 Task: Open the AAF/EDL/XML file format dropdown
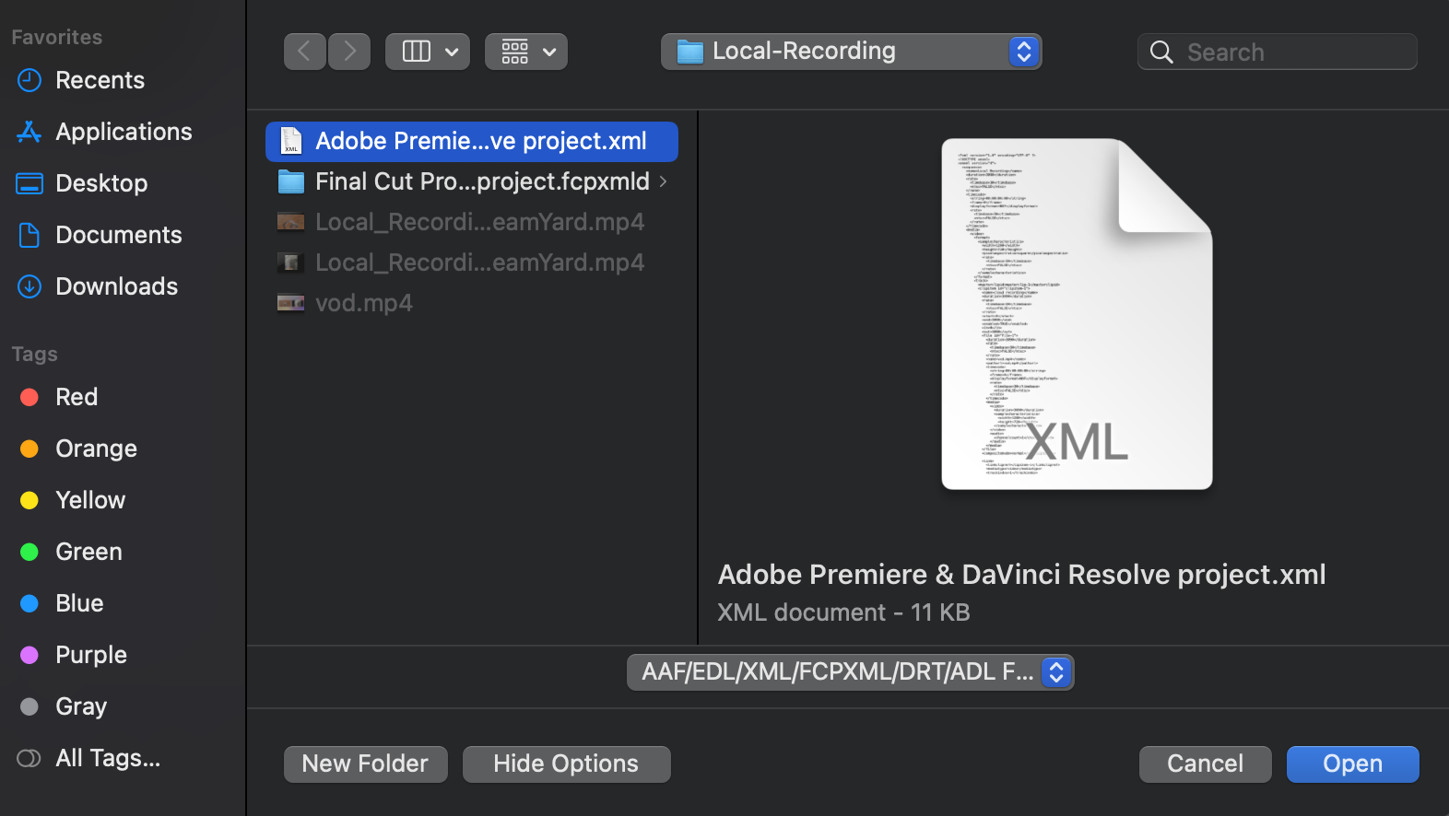point(851,672)
